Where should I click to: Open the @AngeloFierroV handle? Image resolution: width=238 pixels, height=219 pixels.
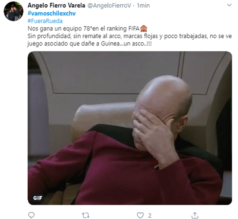[109, 5]
